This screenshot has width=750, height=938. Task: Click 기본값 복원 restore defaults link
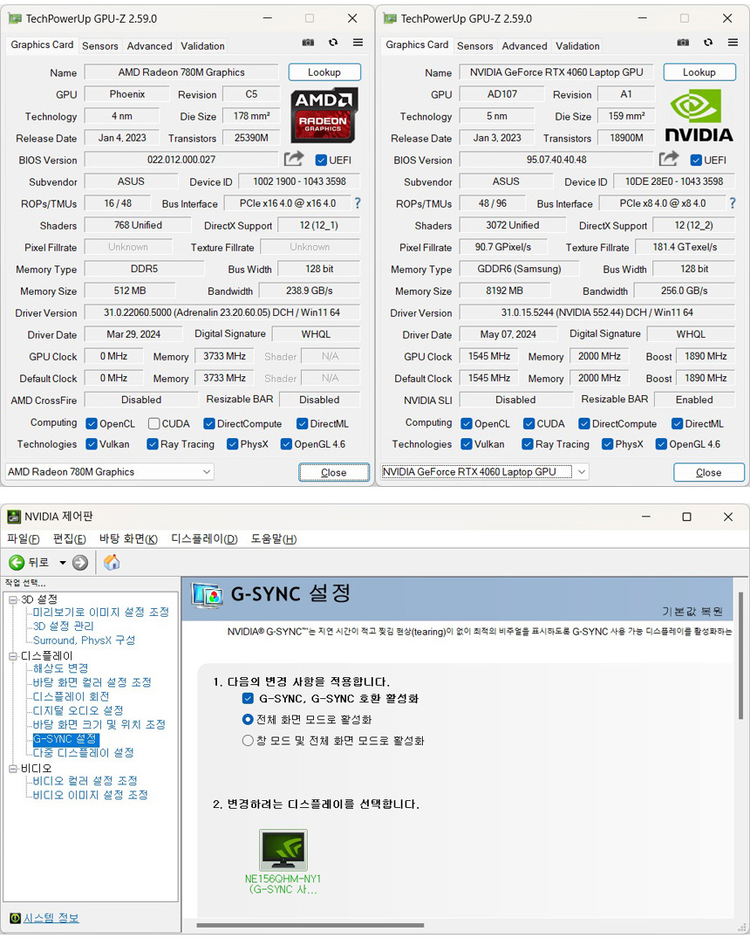coord(692,612)
